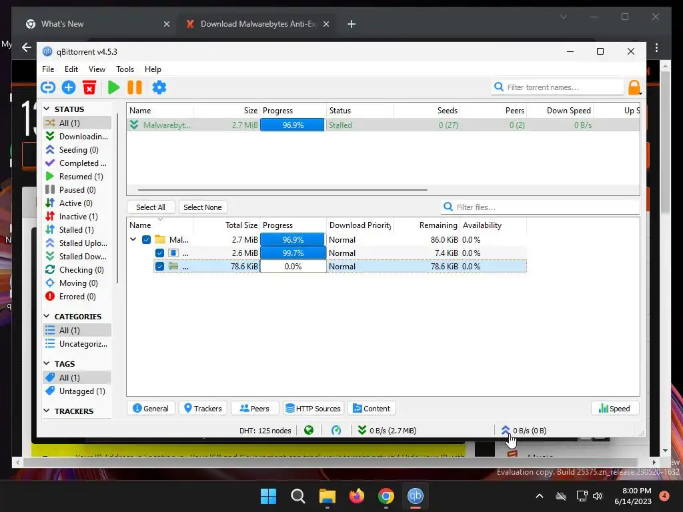Click the Select None button
683x512 pixels.
click(203, 207)
